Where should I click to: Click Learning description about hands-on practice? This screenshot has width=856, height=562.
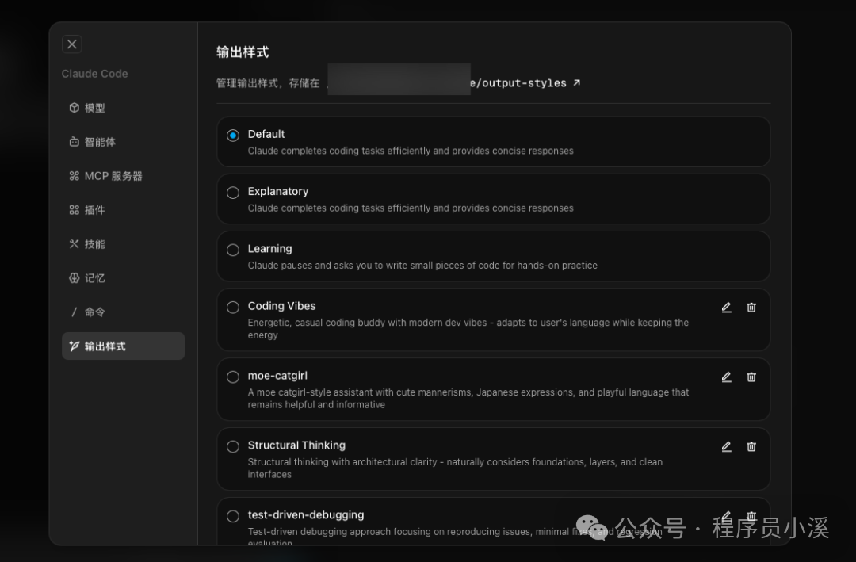[422, 266]
